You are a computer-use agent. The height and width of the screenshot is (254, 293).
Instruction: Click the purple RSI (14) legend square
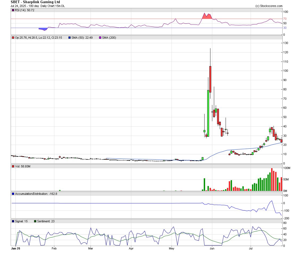(x=13, y=10)
